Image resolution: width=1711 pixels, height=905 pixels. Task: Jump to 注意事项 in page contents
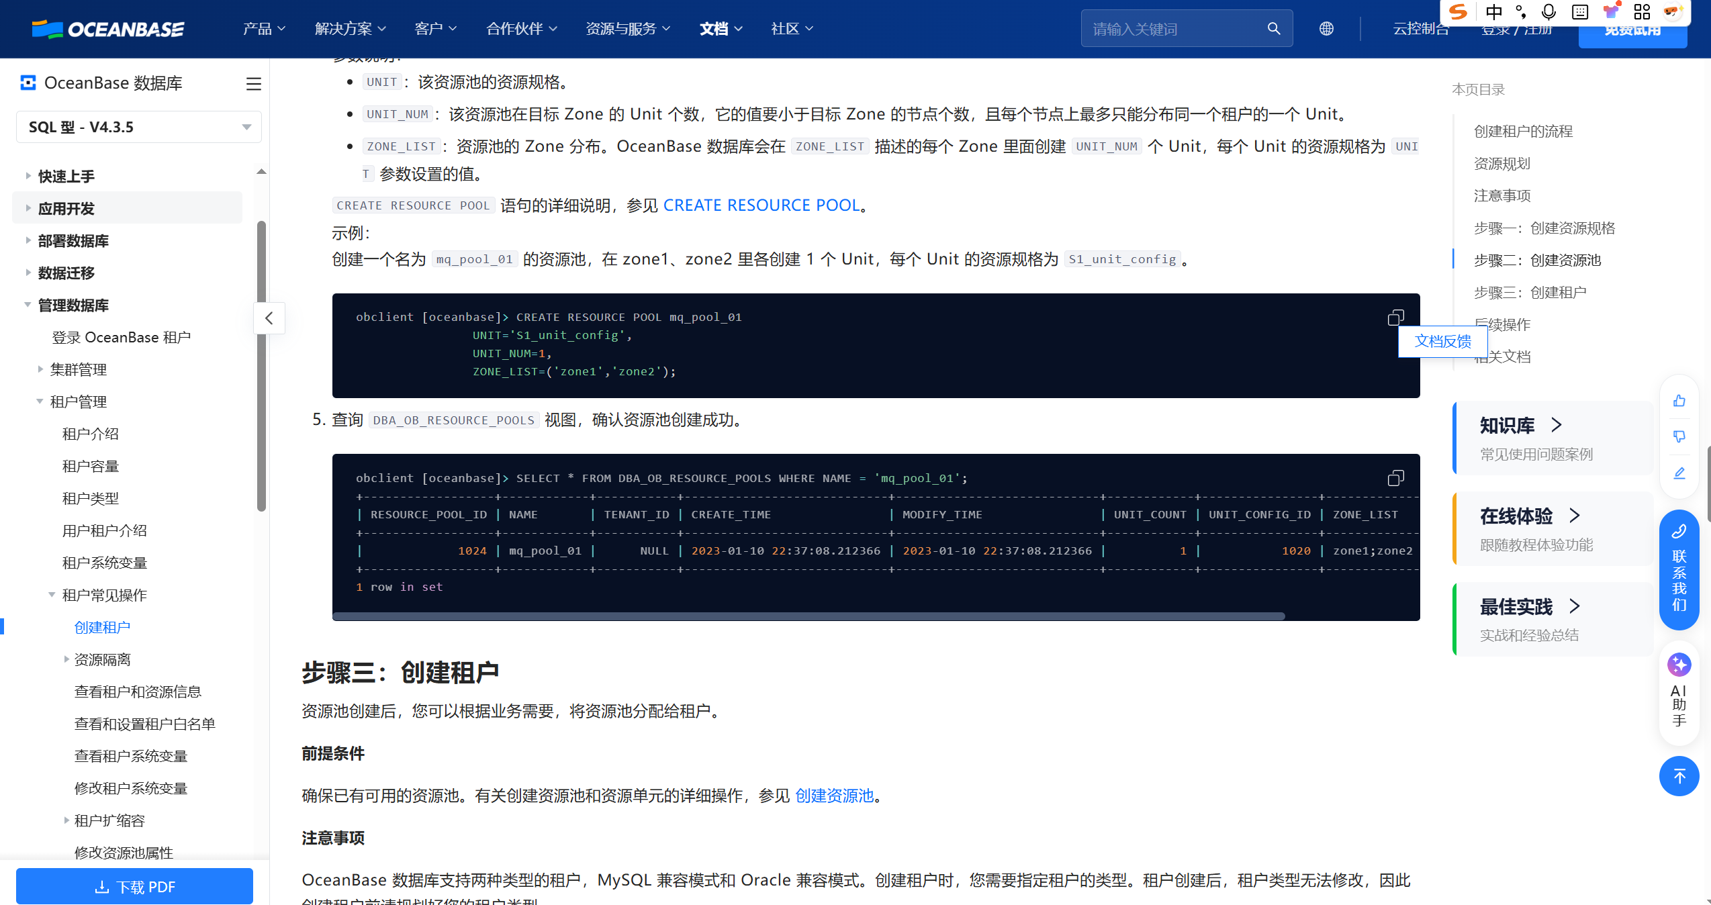coord(1501,196)
